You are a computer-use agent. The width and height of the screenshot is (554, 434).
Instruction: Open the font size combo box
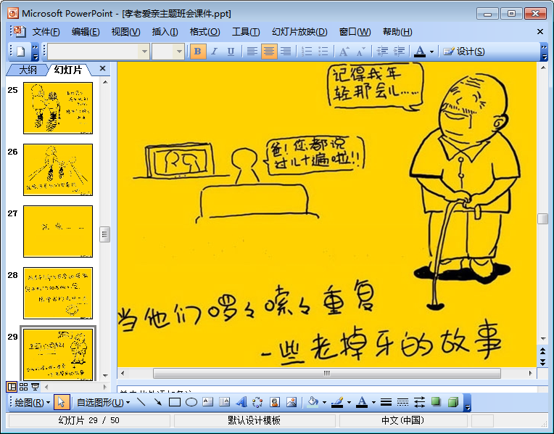tap(168, 52)
